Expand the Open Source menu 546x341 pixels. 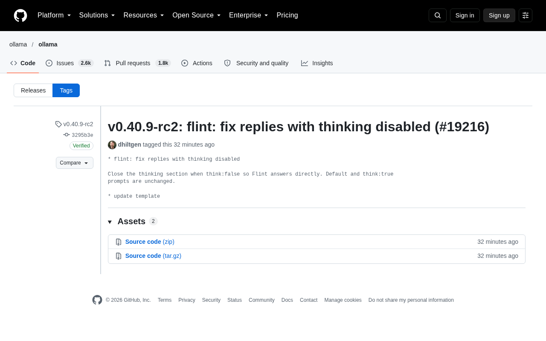(197, 15)
